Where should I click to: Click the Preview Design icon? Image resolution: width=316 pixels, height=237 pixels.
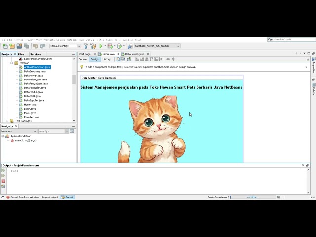129,59
